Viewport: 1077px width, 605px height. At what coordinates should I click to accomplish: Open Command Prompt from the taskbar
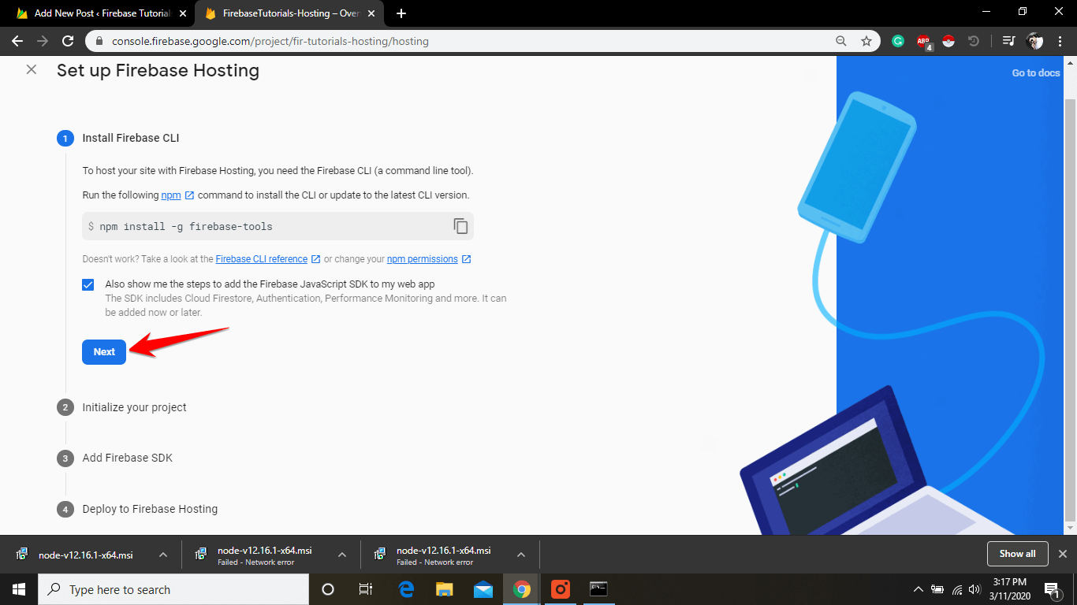599,589
